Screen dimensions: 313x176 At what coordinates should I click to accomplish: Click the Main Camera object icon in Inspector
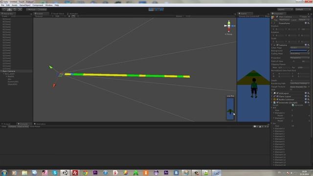point(273,18)
